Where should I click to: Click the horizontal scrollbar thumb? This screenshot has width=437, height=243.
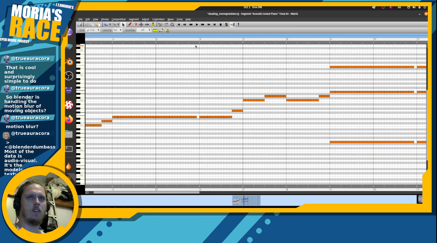click(x=147, y=193)
